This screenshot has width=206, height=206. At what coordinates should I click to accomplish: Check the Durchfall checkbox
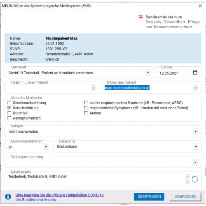click(x=9, y=113)
